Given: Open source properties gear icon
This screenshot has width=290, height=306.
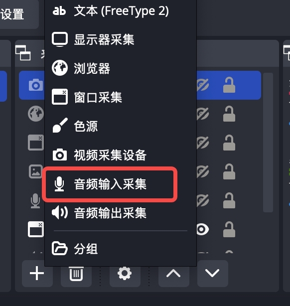Looking at the screenshot, I should click(125, 274).
